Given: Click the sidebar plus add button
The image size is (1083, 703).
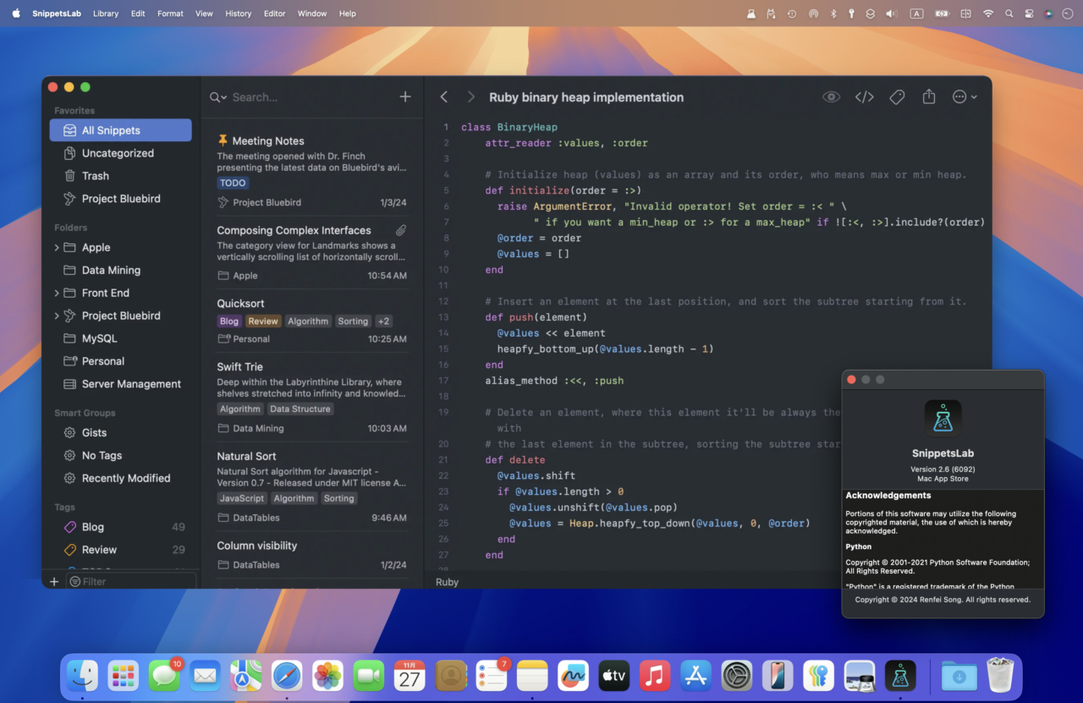Looking at the screenshot, I should tap(54, 582).
